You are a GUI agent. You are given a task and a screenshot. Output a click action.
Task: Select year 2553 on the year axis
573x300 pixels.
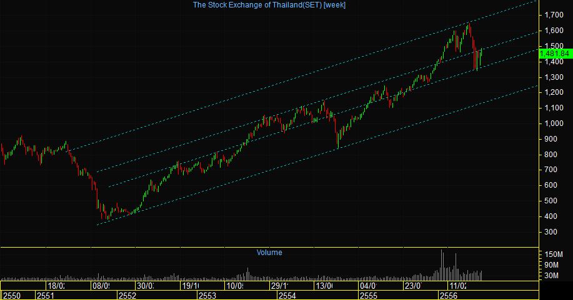point(207,295)
